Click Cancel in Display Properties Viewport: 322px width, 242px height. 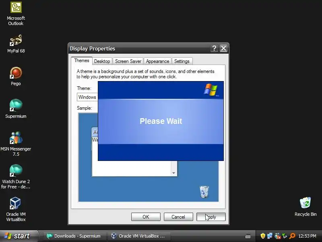coord(178,217)
